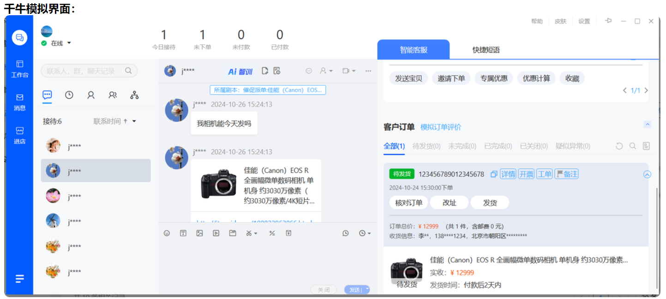The image size is (666, 299).
Task: Open the 模拟订单评价 link
Action: point(440,127)
